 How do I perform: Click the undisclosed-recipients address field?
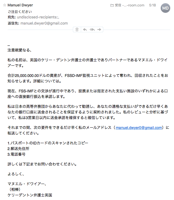pos(38,17)
